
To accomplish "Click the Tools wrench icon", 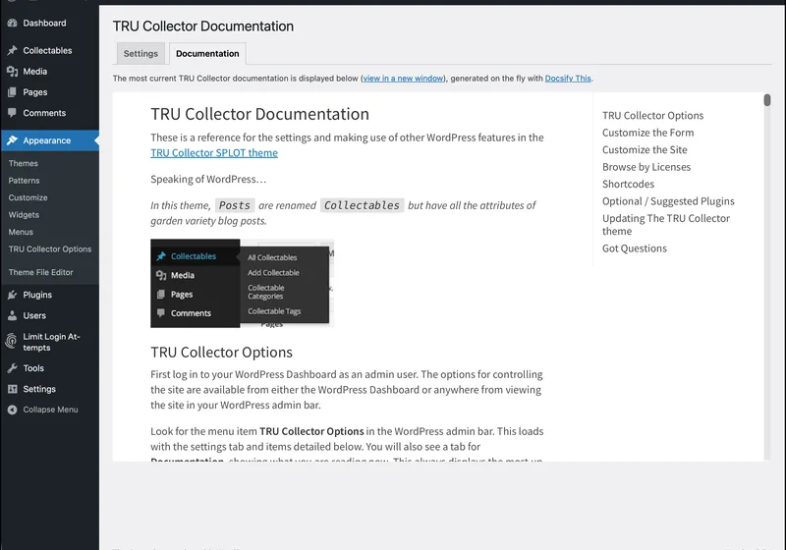I will (x=12, y=368).
